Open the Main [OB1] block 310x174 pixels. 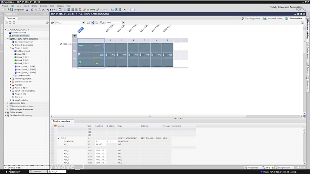pyautogui.click(x=22, y=54)
